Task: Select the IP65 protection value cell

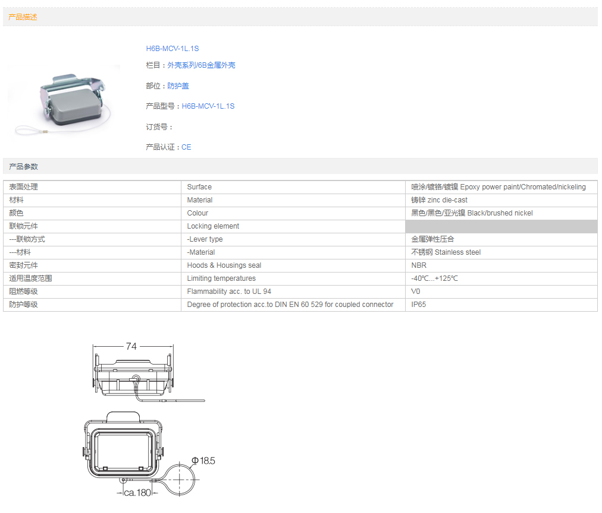Action: click(419, 305)
